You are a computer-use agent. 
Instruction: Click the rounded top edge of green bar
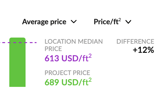(x=18, y=38)
